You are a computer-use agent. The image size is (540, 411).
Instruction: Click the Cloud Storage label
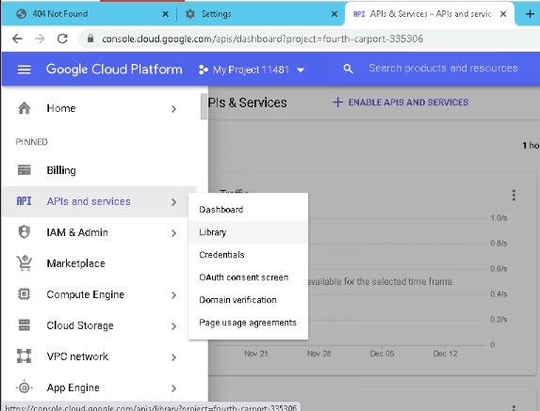pos(80,325)
